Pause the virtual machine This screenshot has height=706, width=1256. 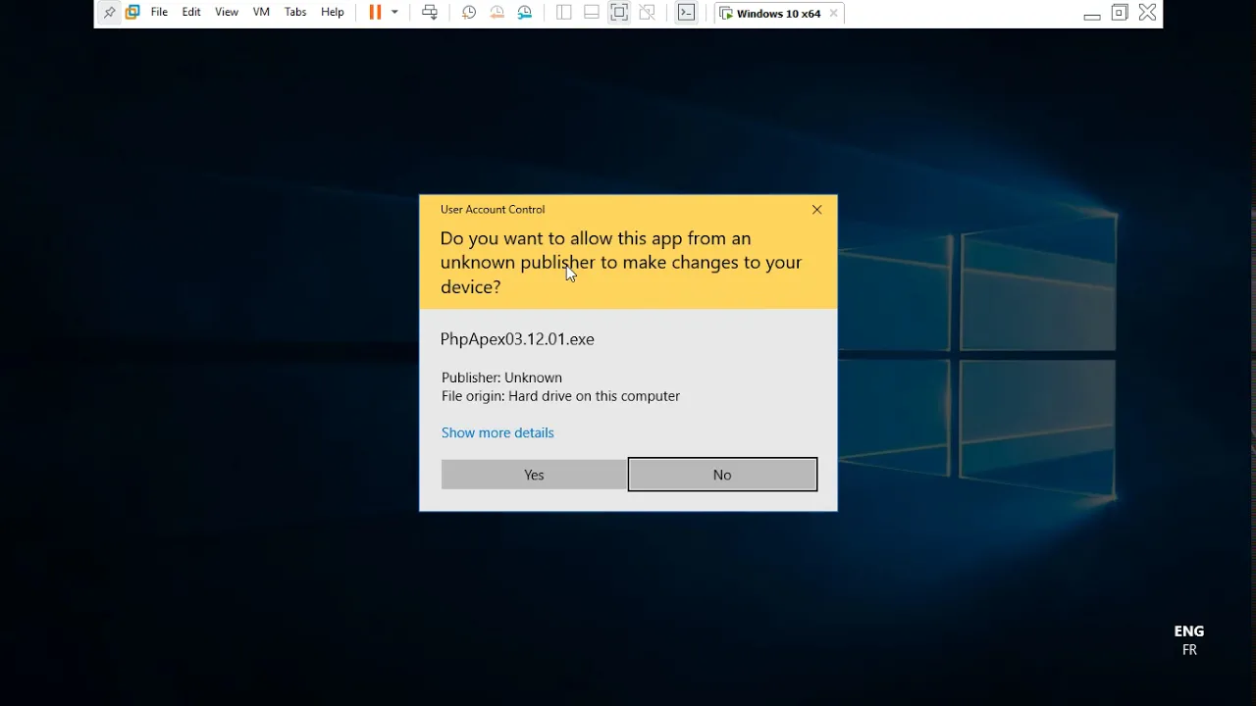coord(375,13)
